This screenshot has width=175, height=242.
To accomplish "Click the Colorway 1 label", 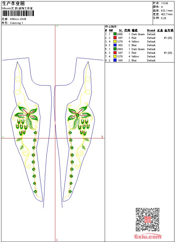I will pos(16,23).
